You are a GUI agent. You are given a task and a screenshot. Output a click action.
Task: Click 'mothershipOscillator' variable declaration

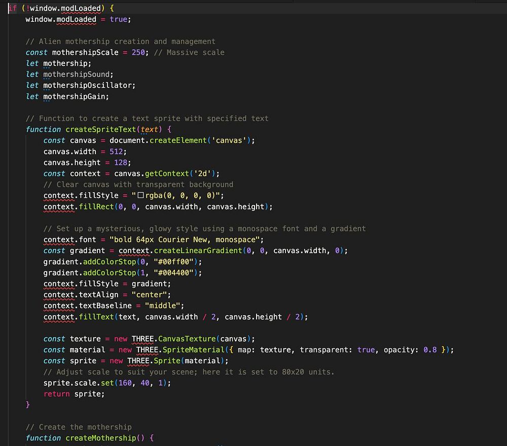coord(87,85)
